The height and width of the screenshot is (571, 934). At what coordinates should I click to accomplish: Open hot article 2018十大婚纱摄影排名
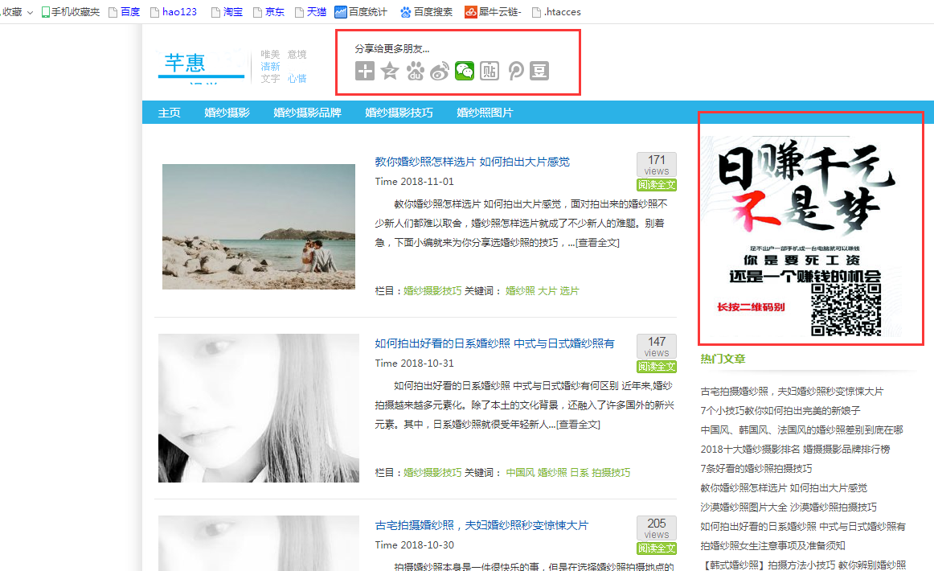[x=795, y=450]
